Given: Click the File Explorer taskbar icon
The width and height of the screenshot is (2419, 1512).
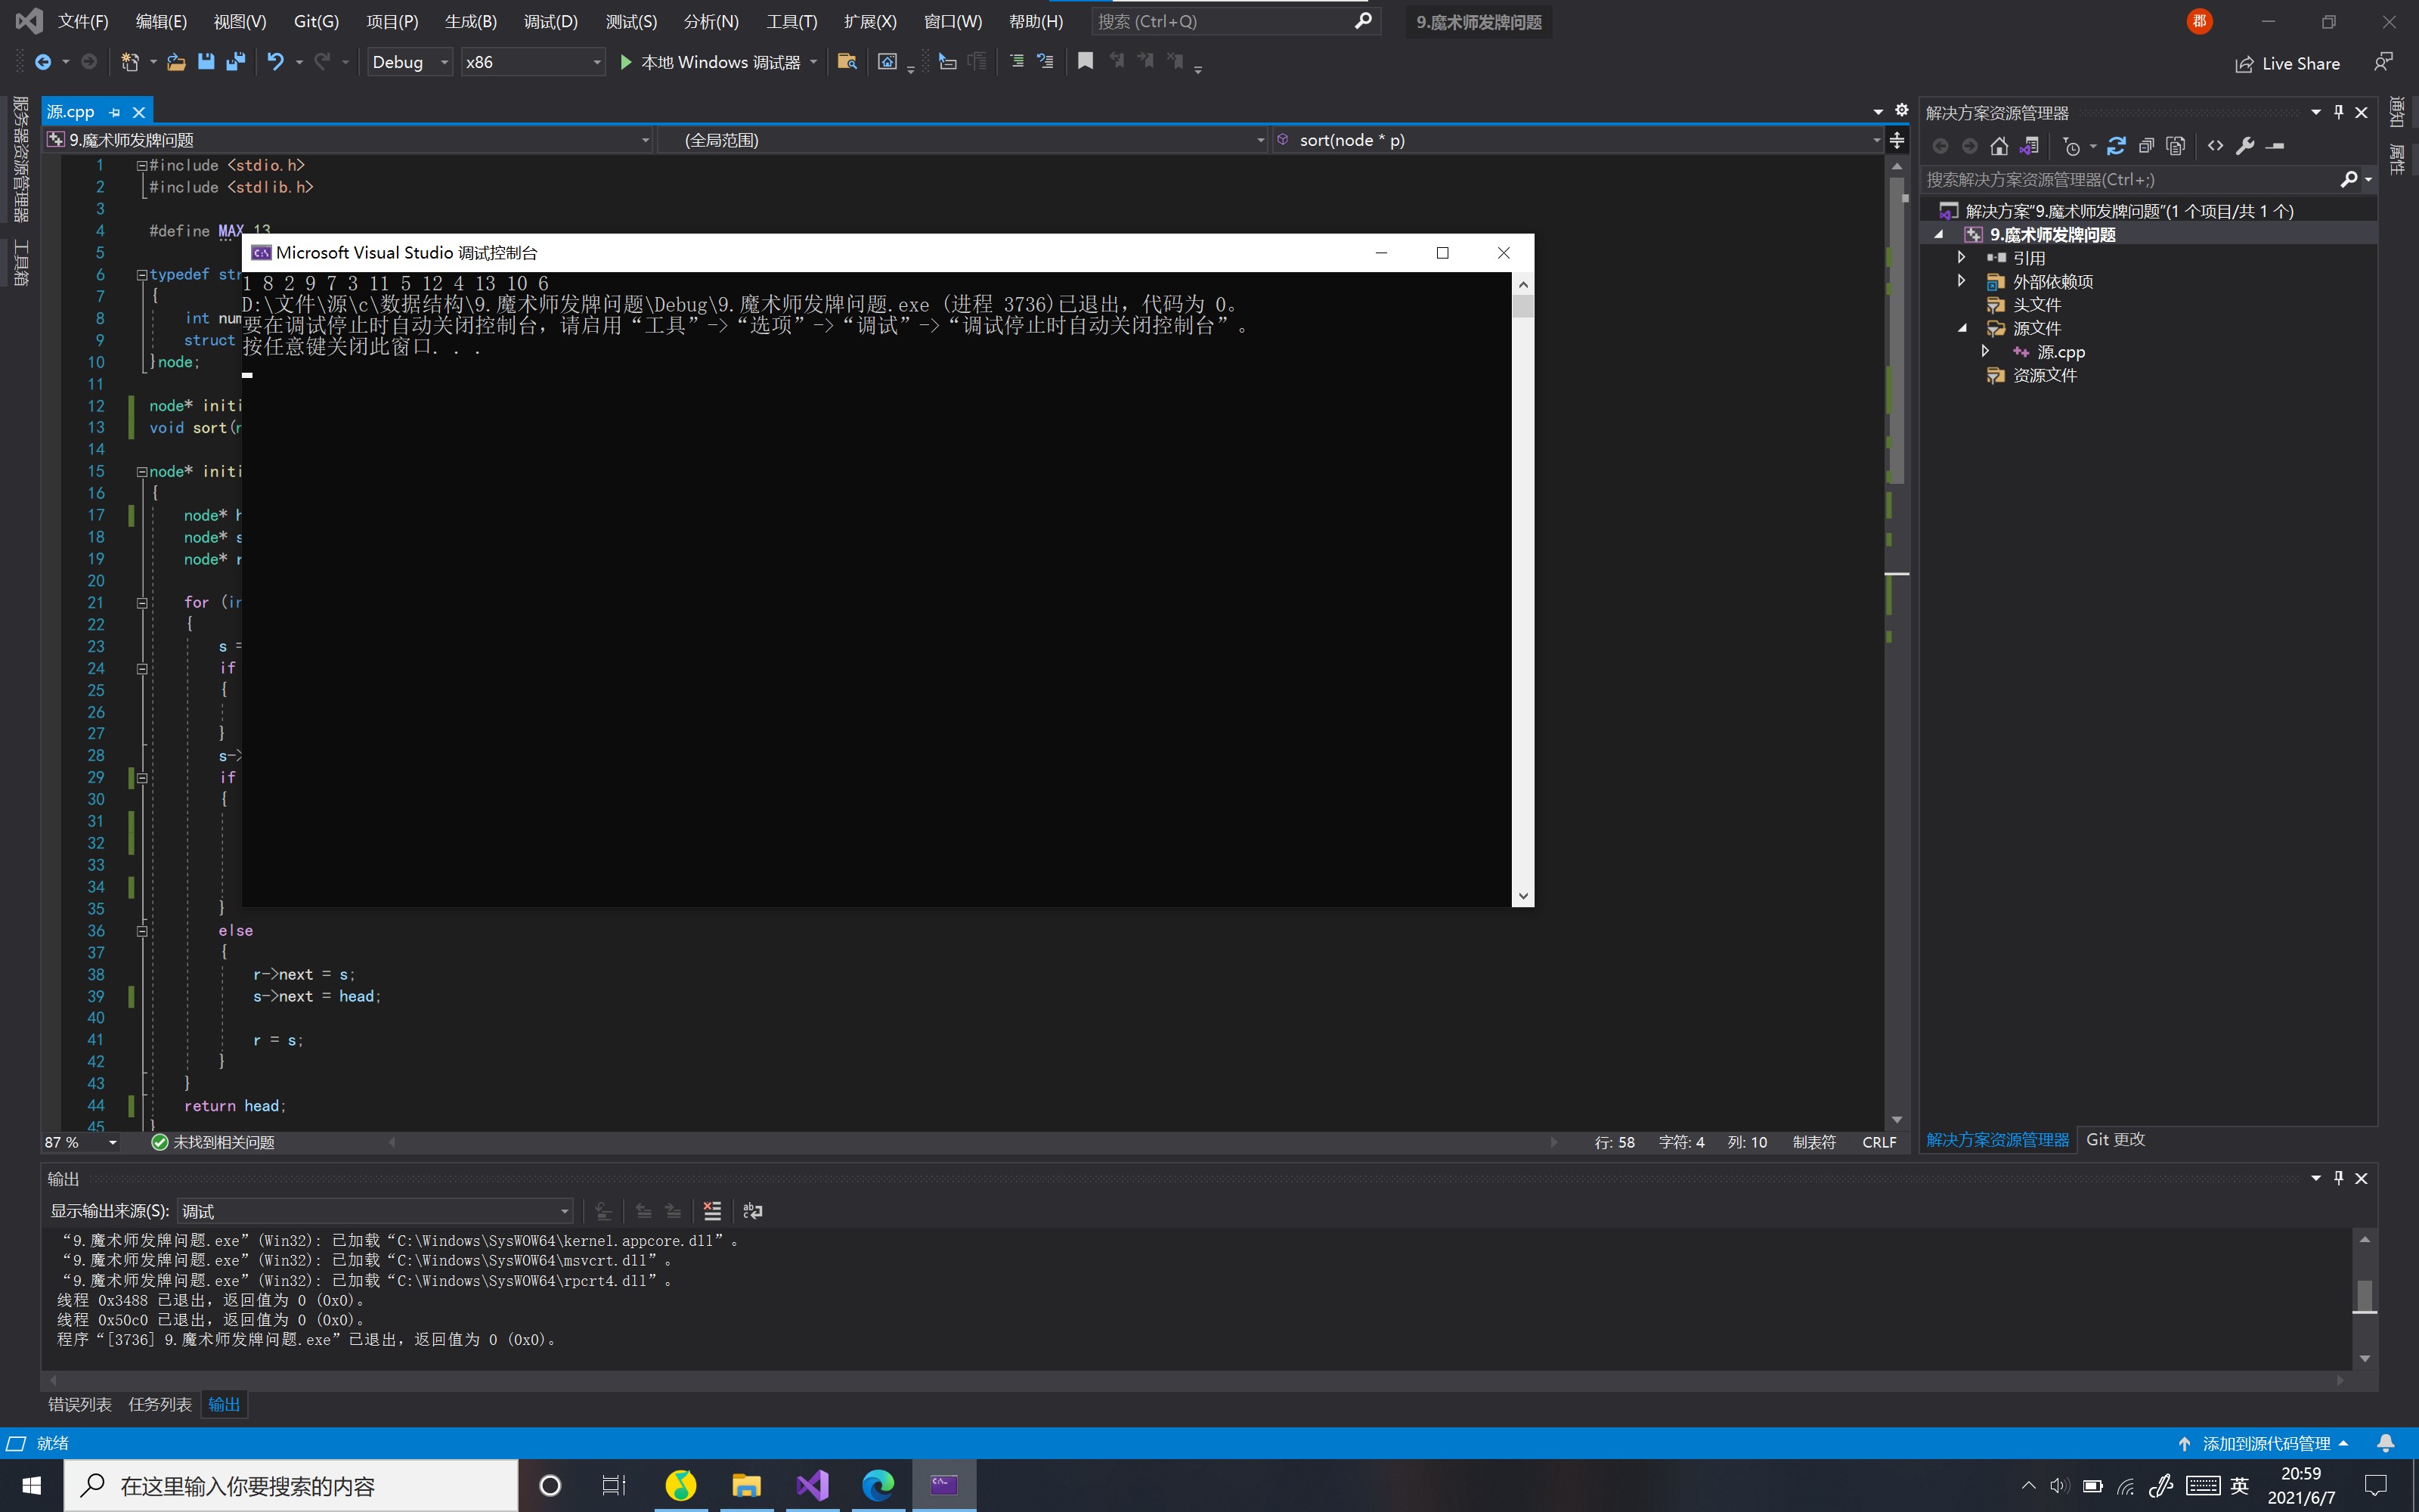Looking at the screenshot, I should coord(745,1485).
